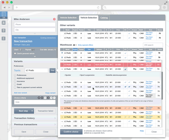The height and width of the screenshot is (140, 169).
Task: Open the Warehouse All filter dropdown
Action: [x=75, y=45]
